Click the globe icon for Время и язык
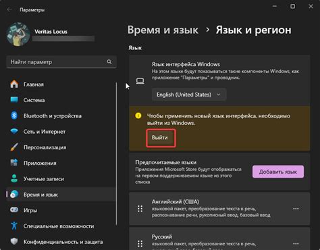 point(14,194)
